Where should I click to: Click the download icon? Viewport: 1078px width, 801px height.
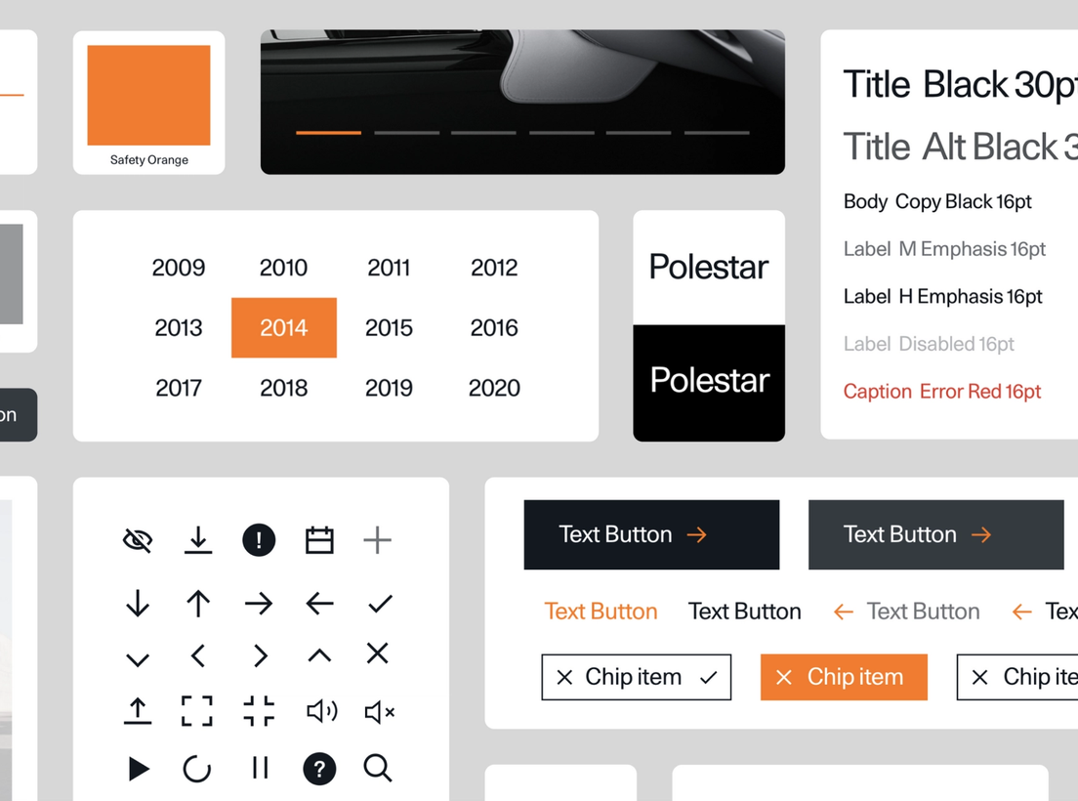197,539
